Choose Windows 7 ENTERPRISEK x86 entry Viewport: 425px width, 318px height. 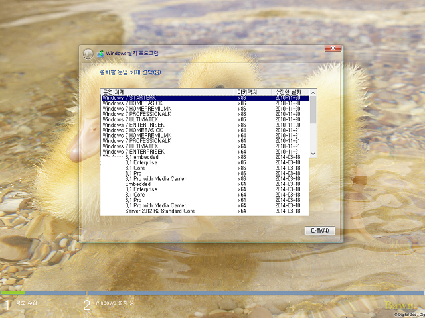coord(205,125)
